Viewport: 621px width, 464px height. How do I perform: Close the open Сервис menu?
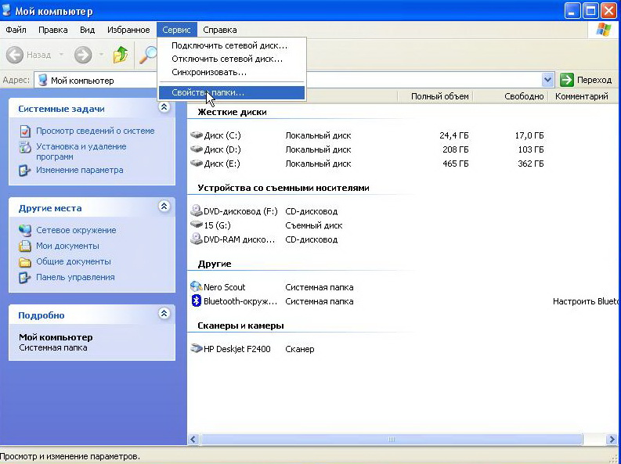tap(177, 30)
